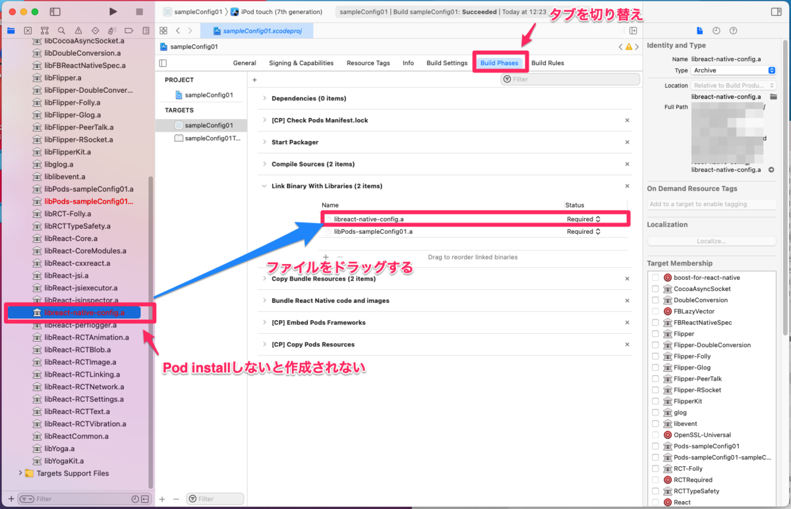Image resolution: width=791 pixels, height=509 pixels.
Task: Select the Issue navigator warning triangle icon
Action: (78, 30)
